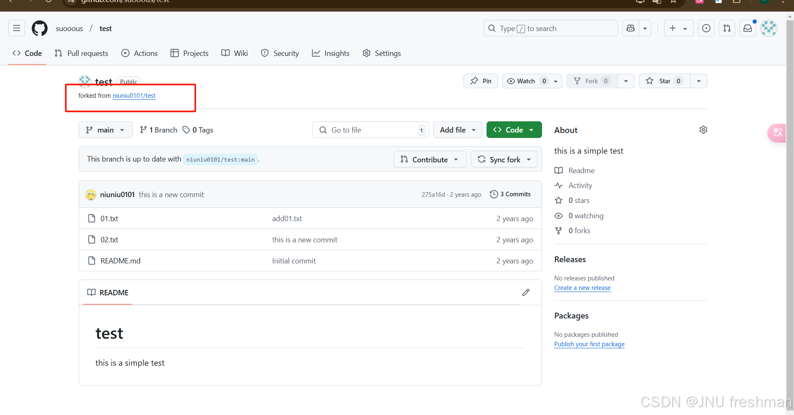
Task: Open the file 01.txt
Action: click(x=109, y=218)
